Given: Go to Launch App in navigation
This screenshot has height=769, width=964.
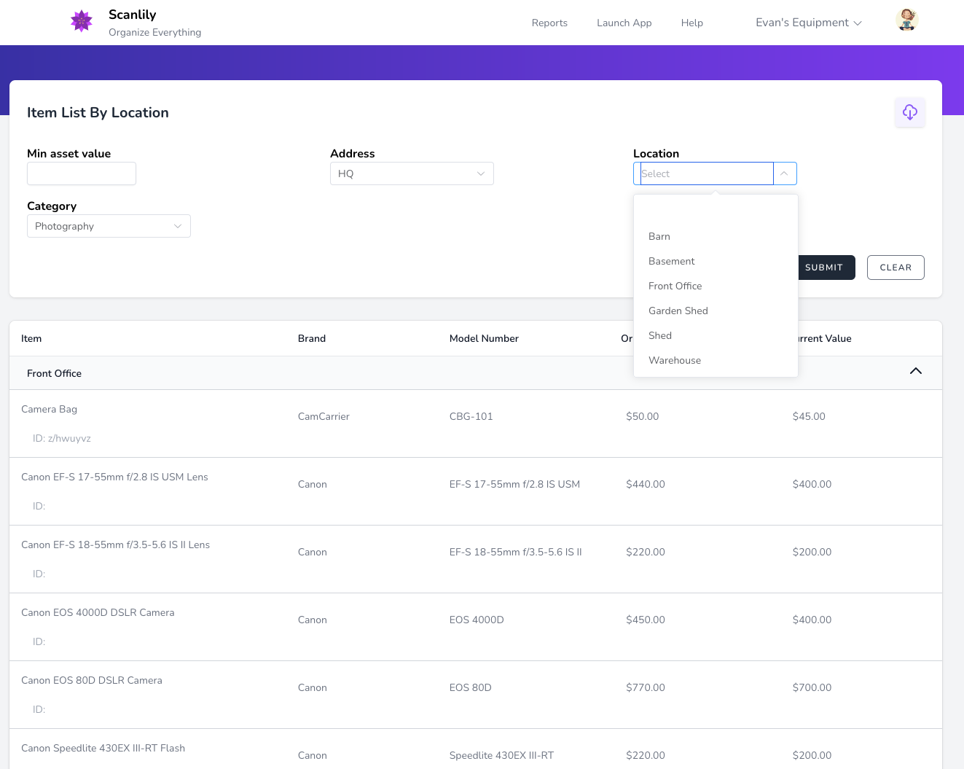Looking at the screenshot, I should [x=624, y=23].
